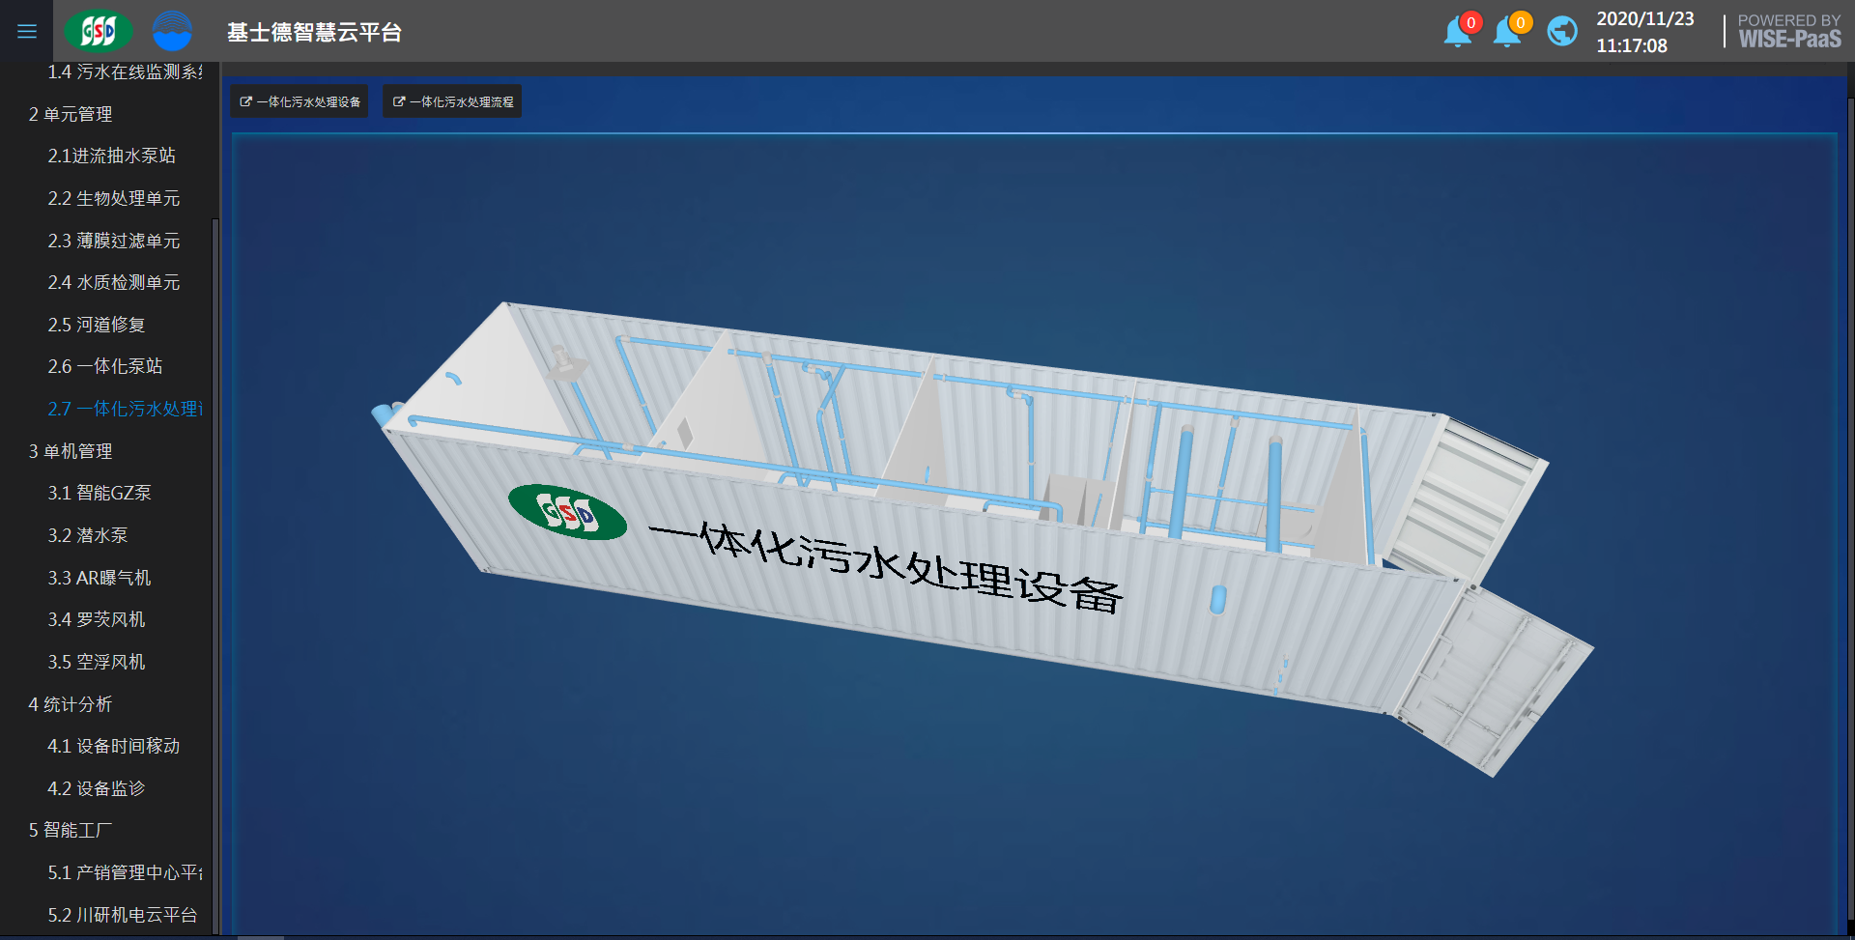Click the globe language icon
1855x940 pixels.
click(1561, 32)
